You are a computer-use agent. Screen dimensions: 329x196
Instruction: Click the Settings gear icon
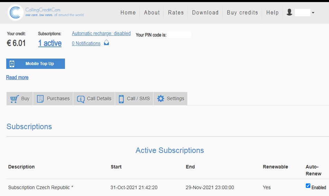tap(161, 99)
